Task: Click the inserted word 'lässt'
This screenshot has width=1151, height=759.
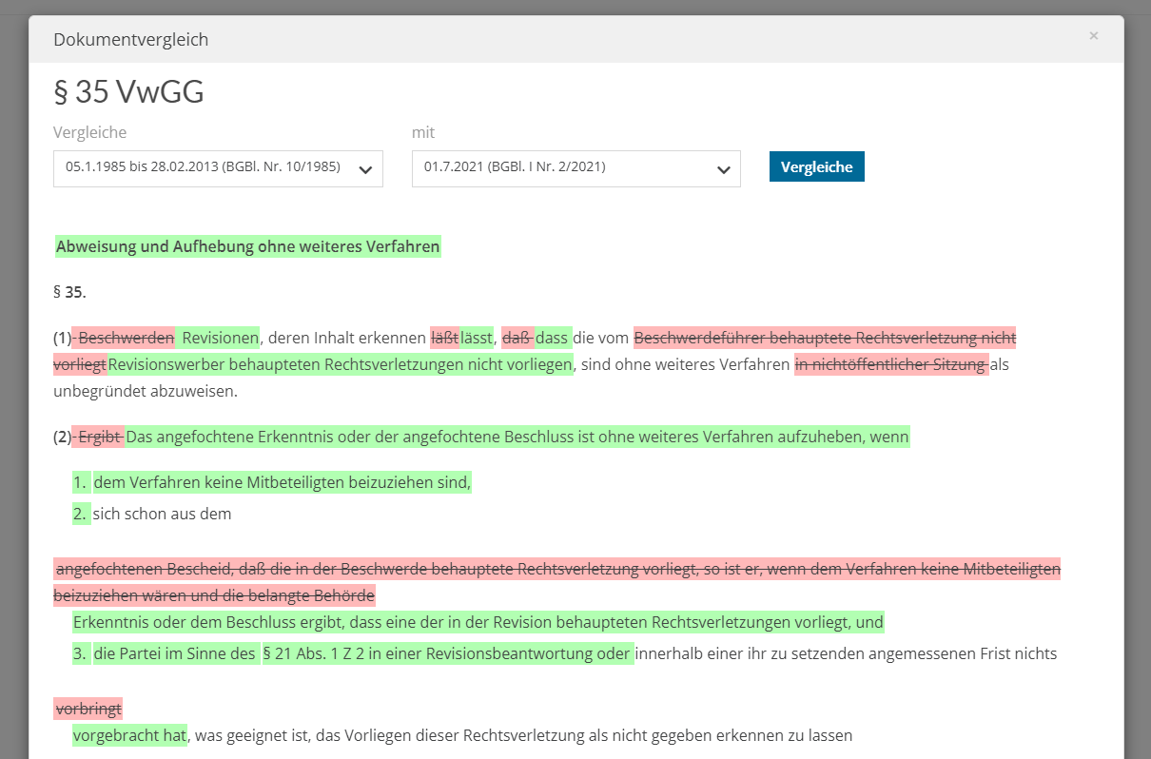Action: (477, 338)
